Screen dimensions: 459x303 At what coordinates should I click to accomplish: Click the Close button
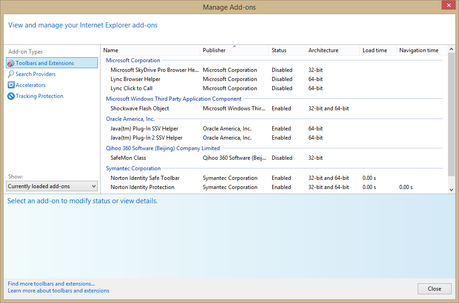pos(434,289)
